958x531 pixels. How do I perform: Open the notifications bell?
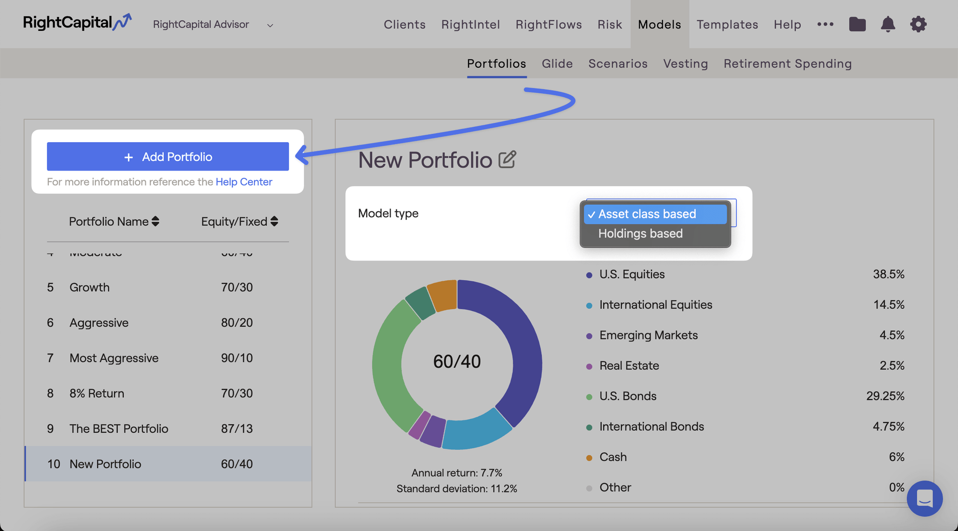tap(888, 24)
